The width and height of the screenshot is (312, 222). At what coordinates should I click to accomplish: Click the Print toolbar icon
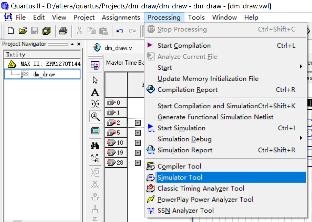coord(63,31)
